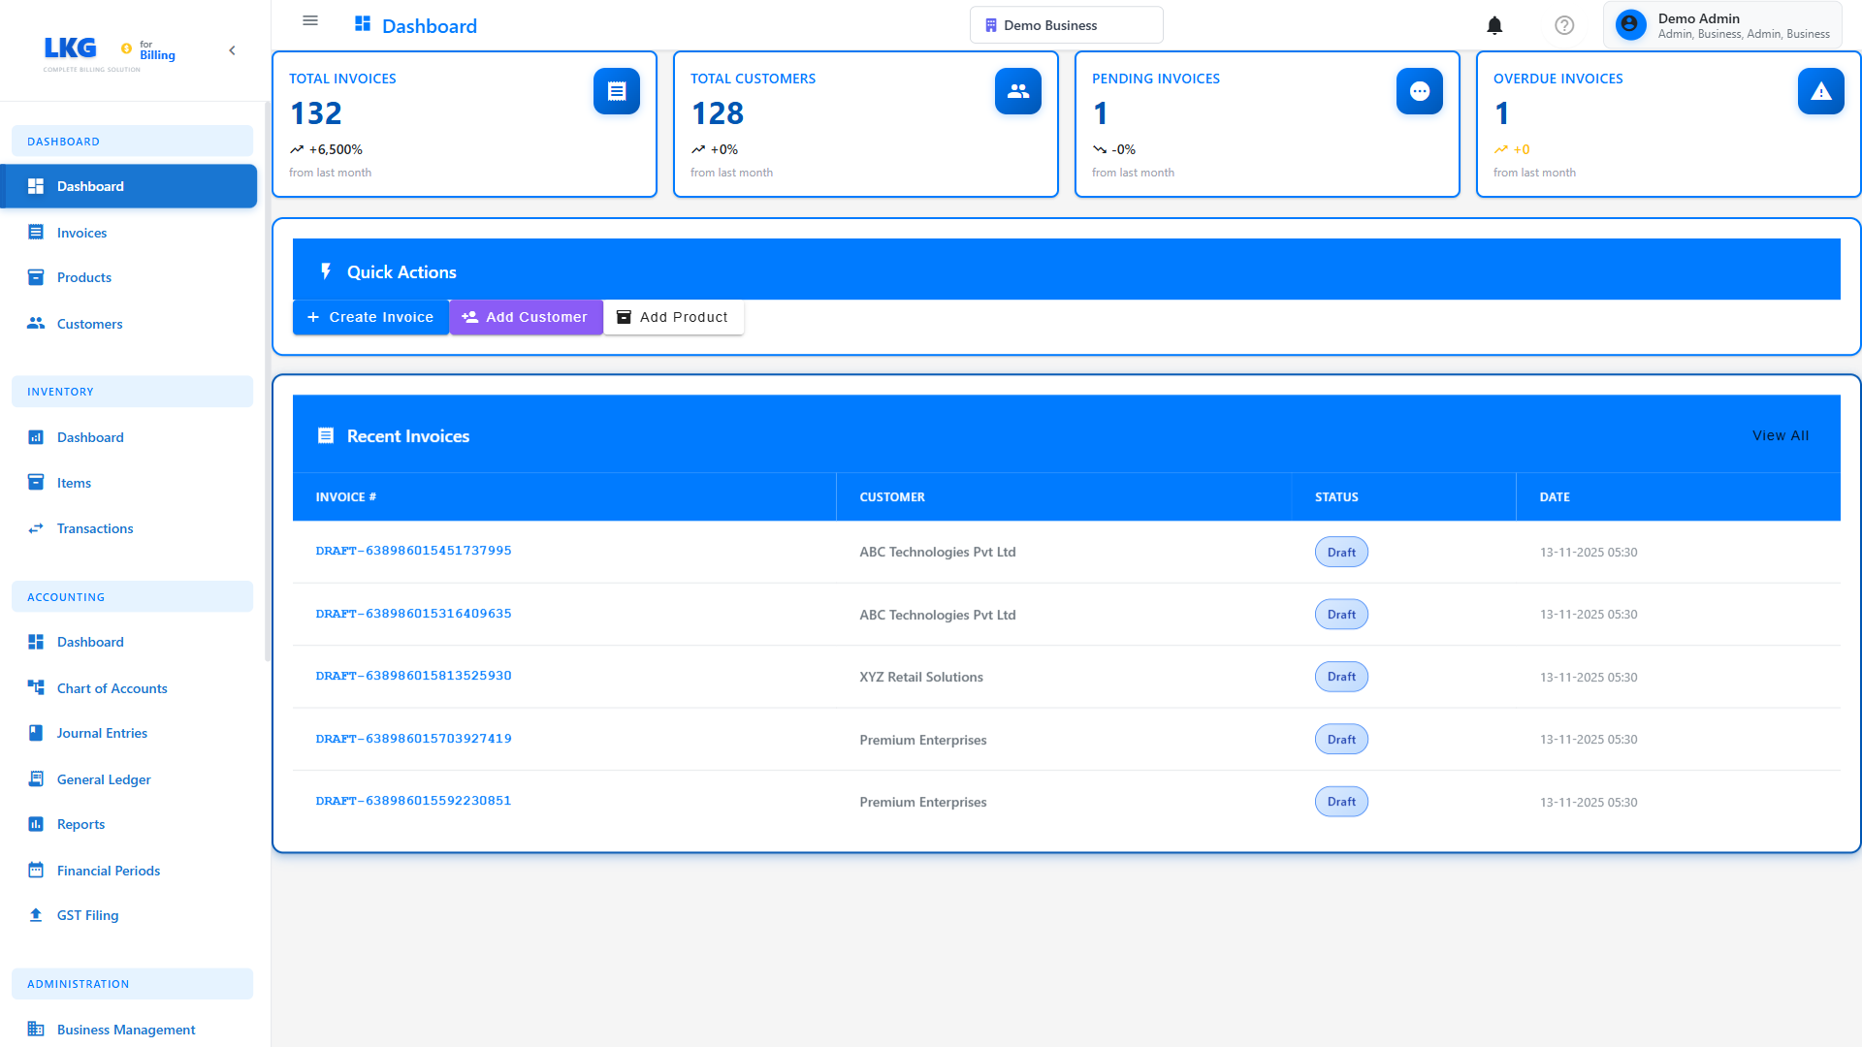
Task: Collapse the sidebar with the chevron arrow
Action: pos(232,49)
